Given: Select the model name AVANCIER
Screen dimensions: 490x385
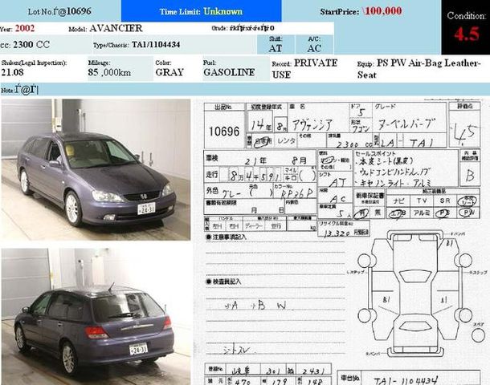Looking at the screenshot, I should [116, 28].
